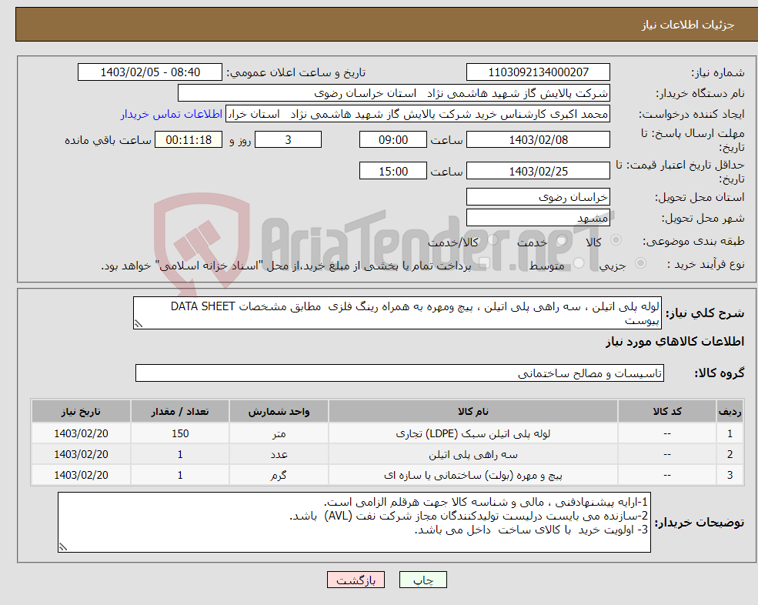Click the طبقه بندی موضوعی label

(x=693, y=241)
